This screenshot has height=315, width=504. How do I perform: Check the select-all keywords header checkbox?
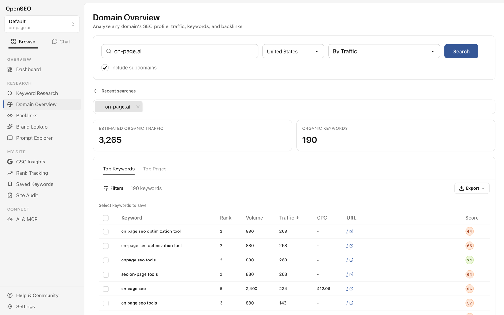click(x=106, y=218)
